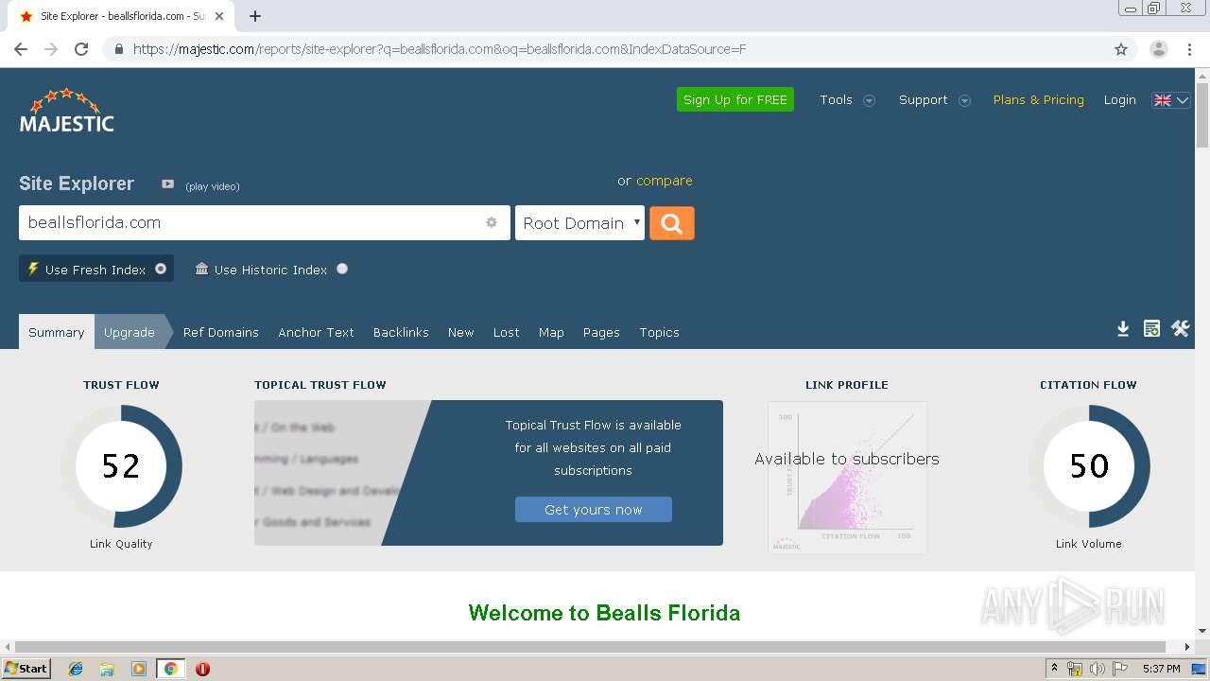The height and width of the screenshot is (681, 1210).
Task: Open Plans & Pricing link
Action: [1038, 99]
